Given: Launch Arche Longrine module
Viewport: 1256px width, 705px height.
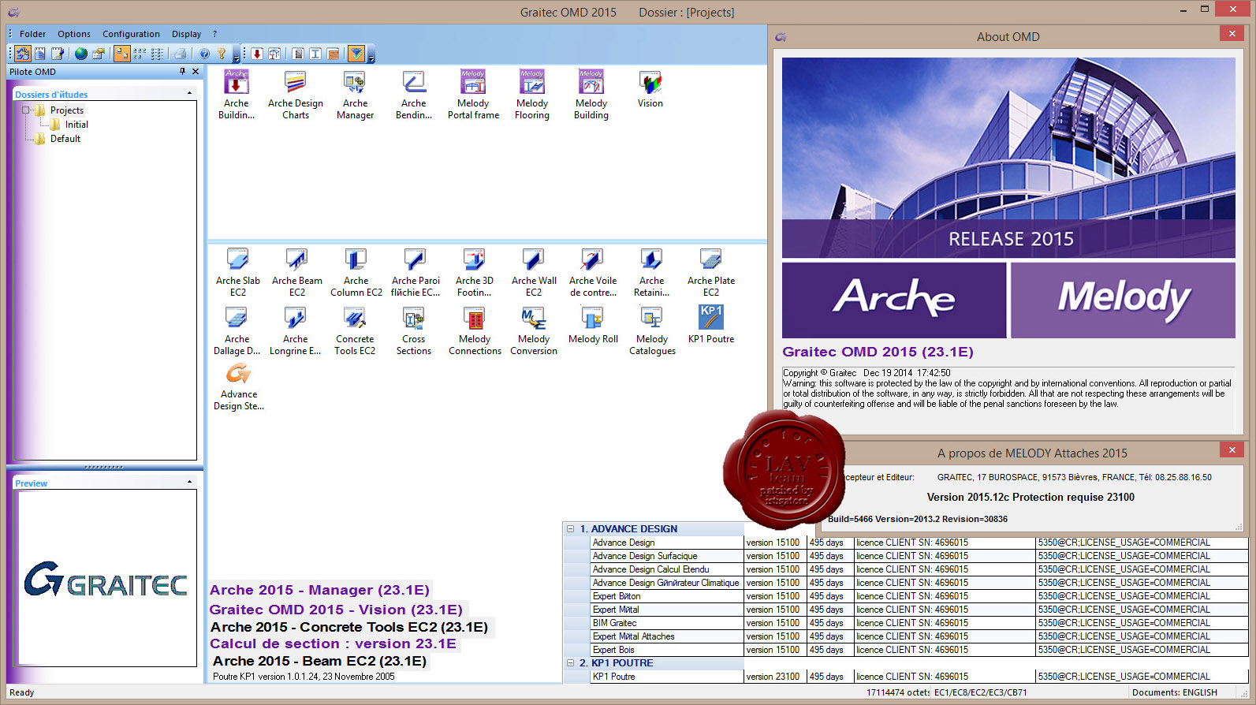Looking at the screenshot, I should point(296,330).
